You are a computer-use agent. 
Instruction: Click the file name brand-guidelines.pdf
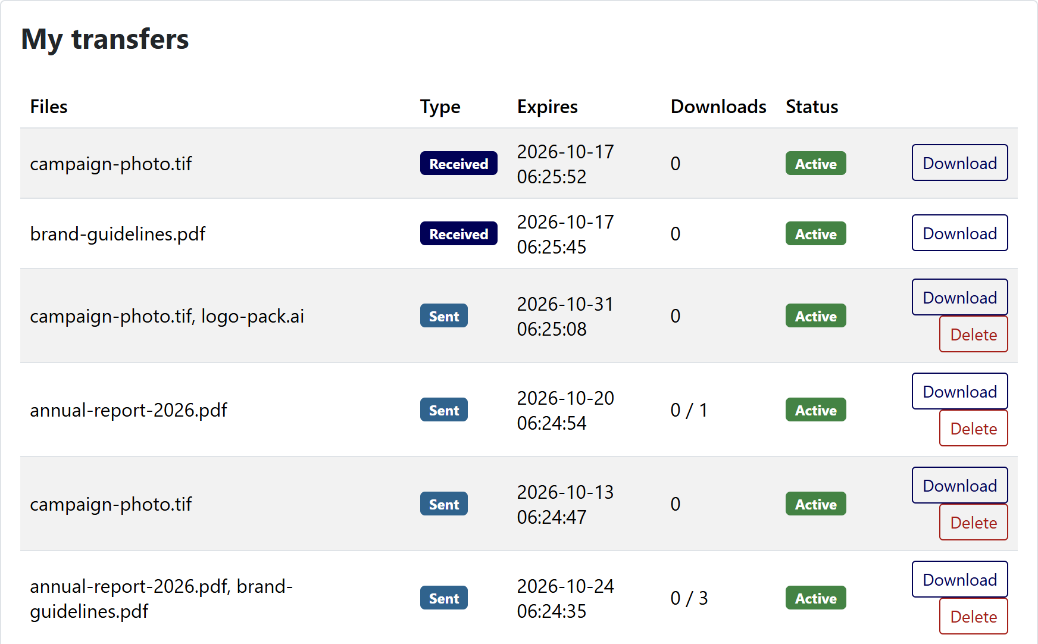(x=118, y=234)
